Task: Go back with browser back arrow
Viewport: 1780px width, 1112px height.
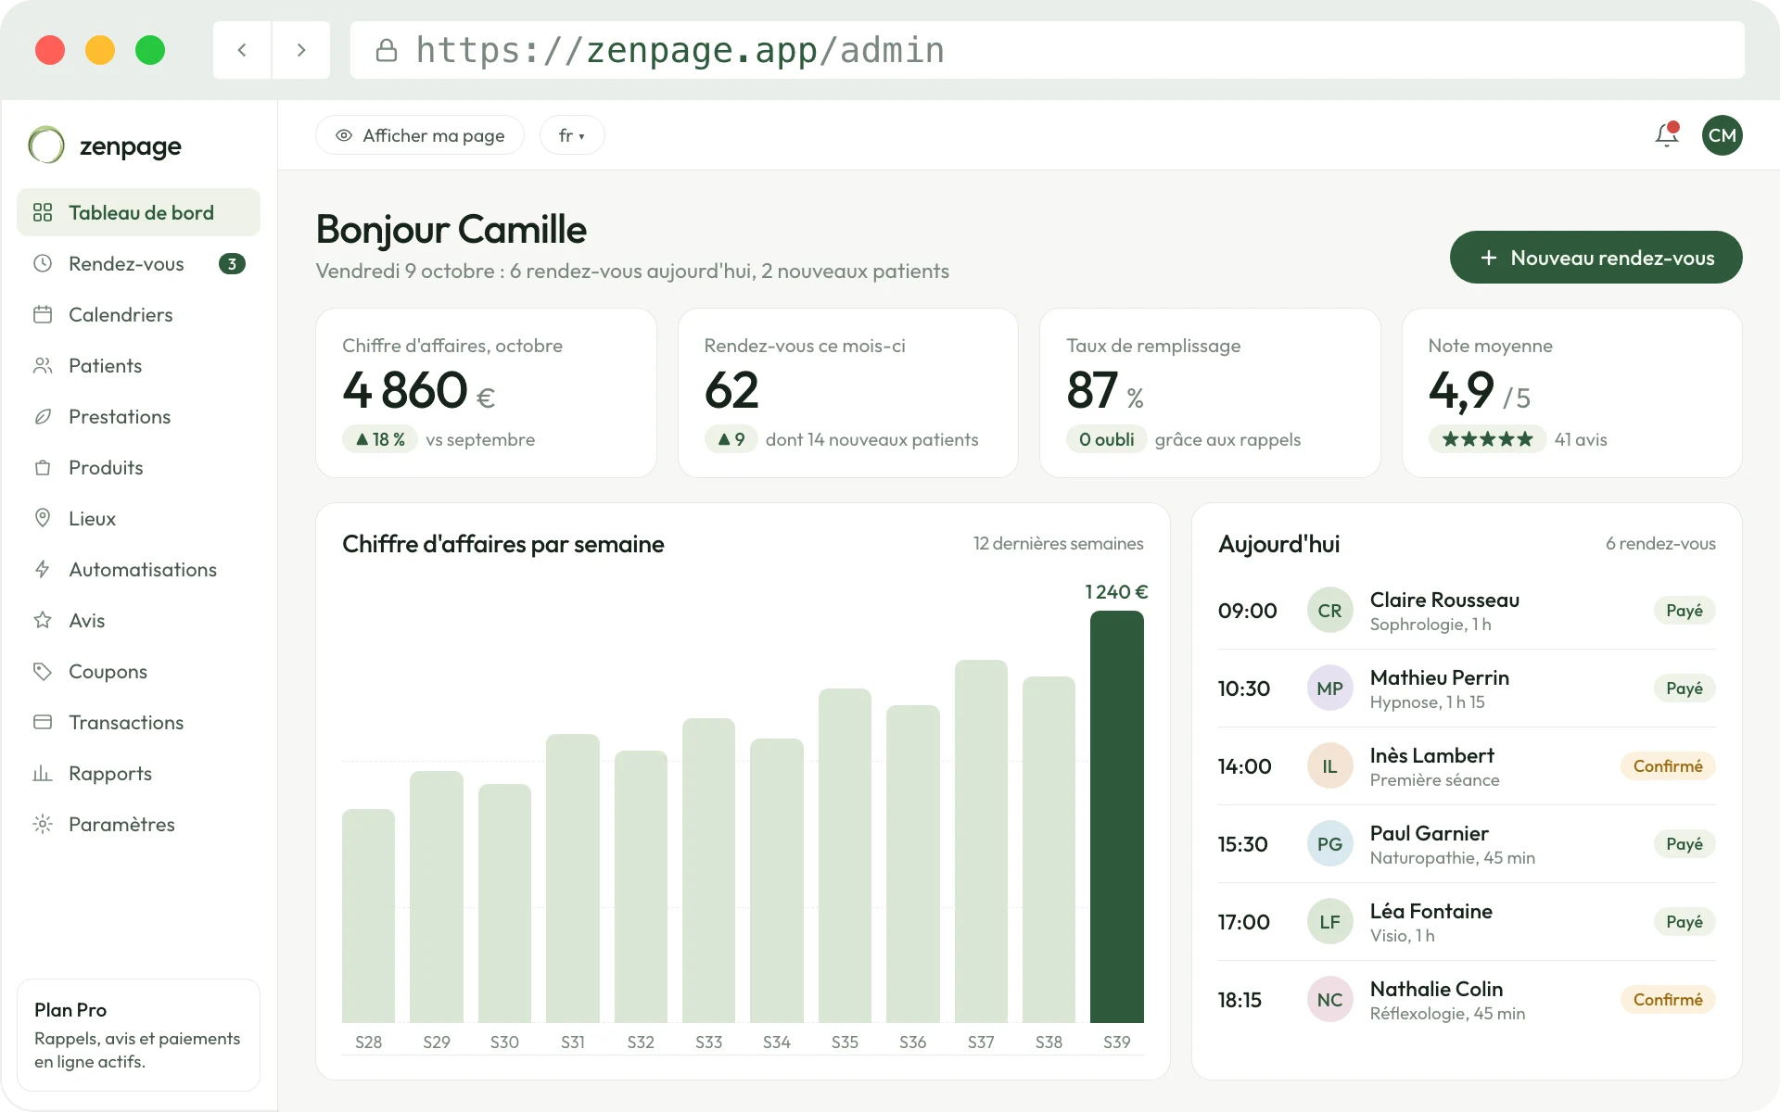Action: (x=242, y=50)
